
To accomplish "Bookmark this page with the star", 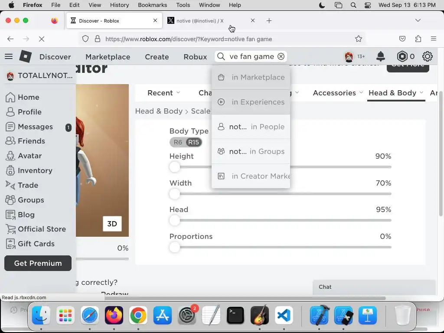I will click(359, 39).
